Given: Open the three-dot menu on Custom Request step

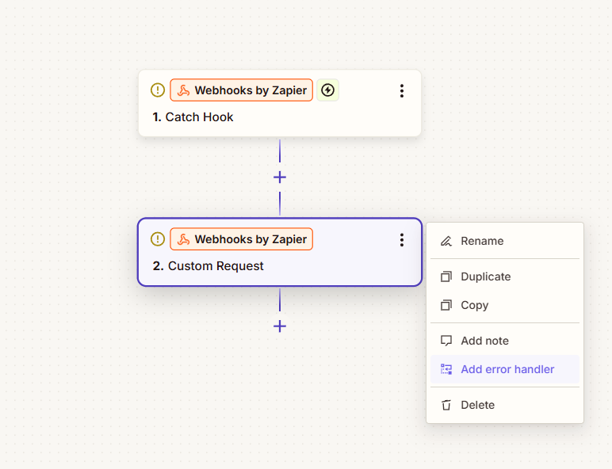Looking at the screenshot, I should click(402, 240).
